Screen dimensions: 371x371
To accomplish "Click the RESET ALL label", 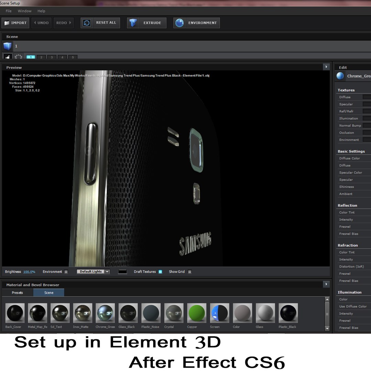I will (x=106, y=22).
